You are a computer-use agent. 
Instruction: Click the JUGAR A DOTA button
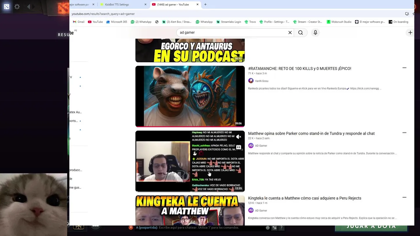point(371,226)
